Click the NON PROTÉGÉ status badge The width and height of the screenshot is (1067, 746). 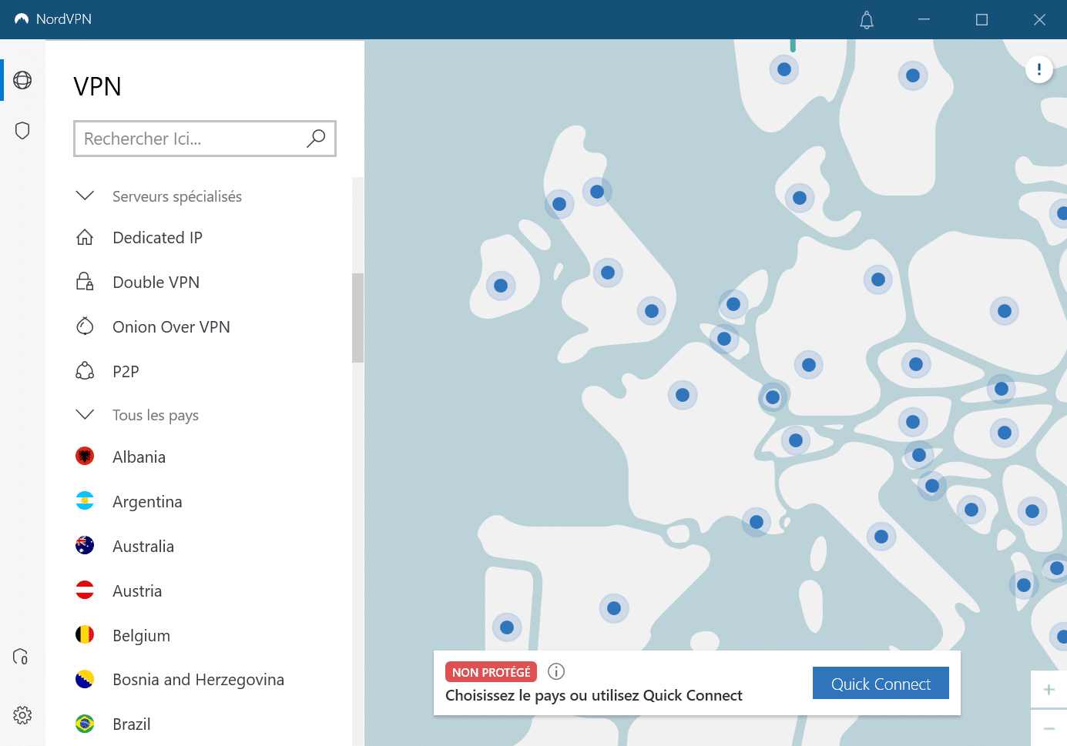click(x=491, y=672)
